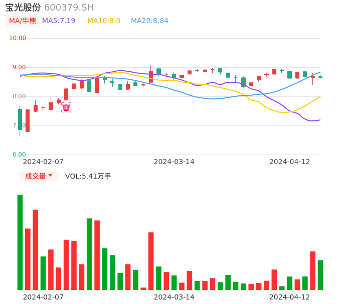The height and width of the screenshot is (304, 344).
Task: Click the 宝光股份 stock name
Action: [23, 8]
